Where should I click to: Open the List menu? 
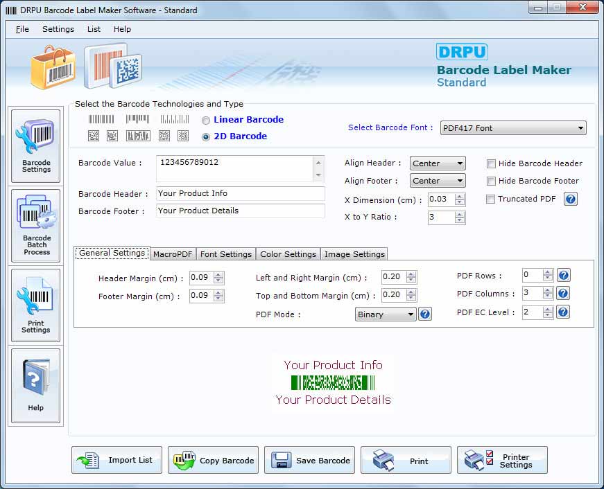pos(94,29)
